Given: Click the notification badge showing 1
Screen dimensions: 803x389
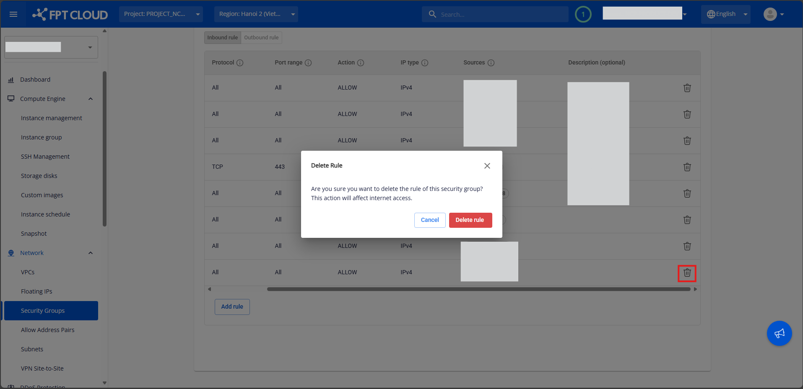Looking at the screenshot, I should coord(583,14).
